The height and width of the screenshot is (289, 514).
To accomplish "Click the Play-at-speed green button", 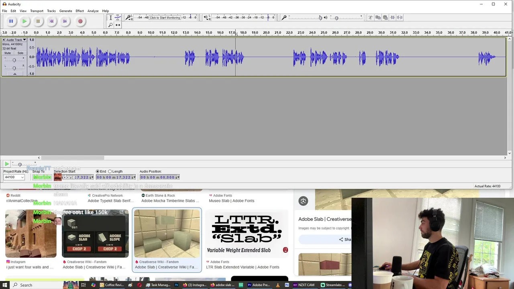I will coord(6,164).
